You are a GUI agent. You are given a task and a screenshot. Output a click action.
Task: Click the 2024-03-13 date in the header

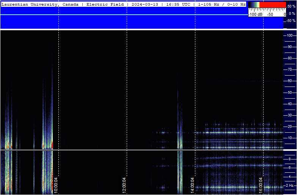145,4
